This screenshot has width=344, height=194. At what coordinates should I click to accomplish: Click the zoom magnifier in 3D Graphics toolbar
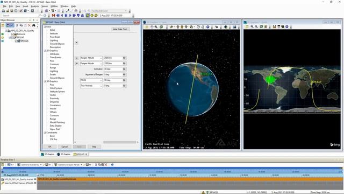point(156,27)
